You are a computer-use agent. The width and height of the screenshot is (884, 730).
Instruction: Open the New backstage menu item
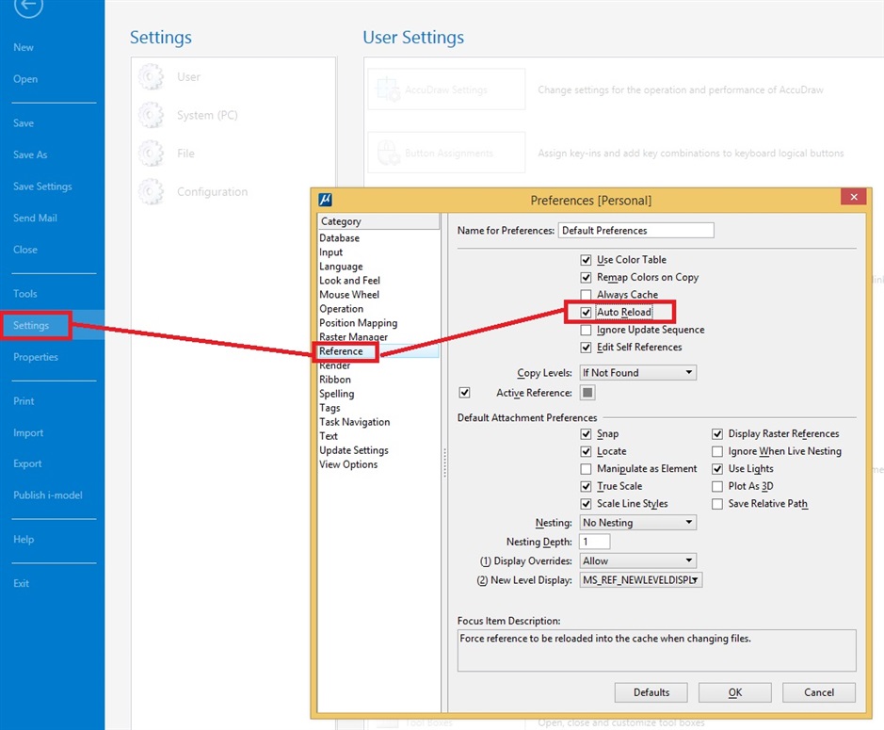tap(24, 47)
